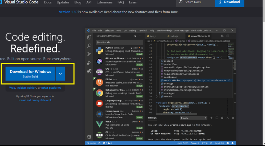
Task: Click the compare changes icon in editor toolbar
Action: pos(222,36)
